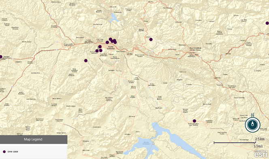Click the small lake north of Tuxtla
This screenshot has height=159, width=269.
(114, 17)
